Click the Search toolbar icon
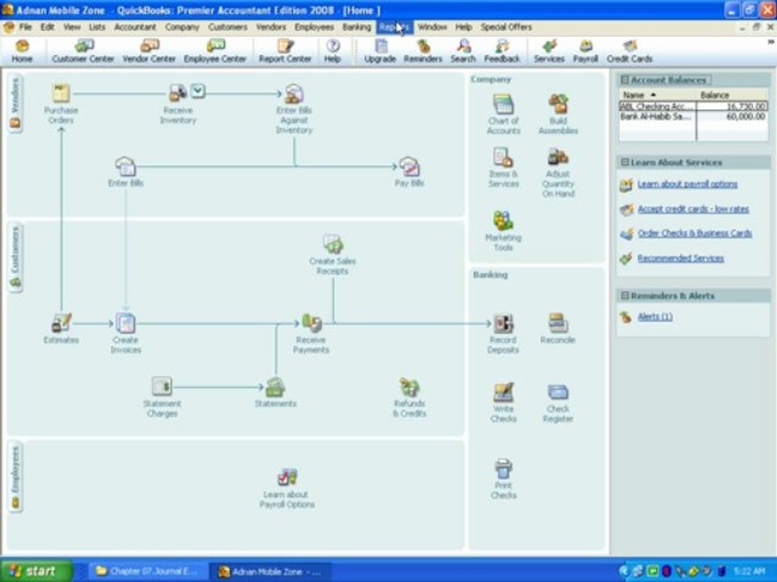This screenshot has width=777, height=582. (x=463, y=52)
